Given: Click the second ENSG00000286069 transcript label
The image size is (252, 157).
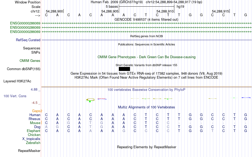Looking at the screenshot, I should click(x=25, y=27).
